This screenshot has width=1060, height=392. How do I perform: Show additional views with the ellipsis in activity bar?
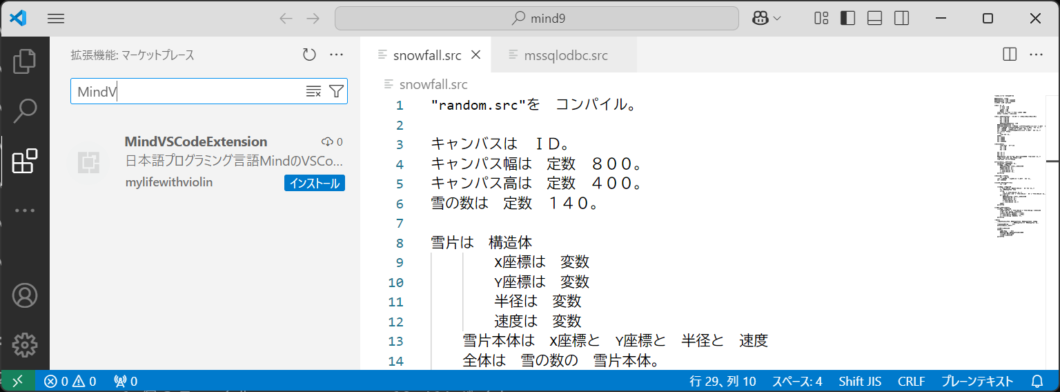(25, 210)
